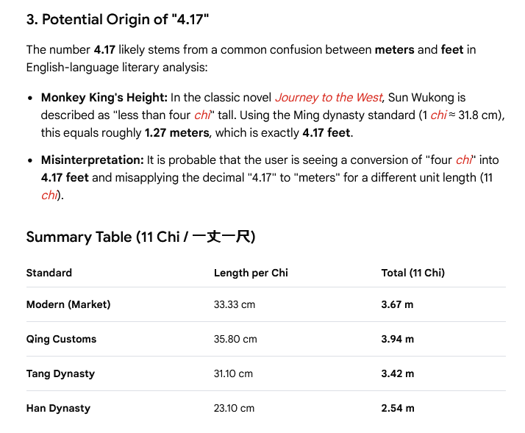Click the Standard column header
This screenshot has height=433, width=525.
pyautogui.click(x=49, y=273)
